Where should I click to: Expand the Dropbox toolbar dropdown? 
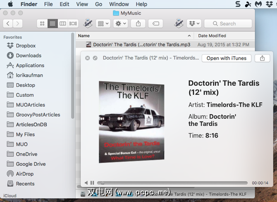click(193, 24)
